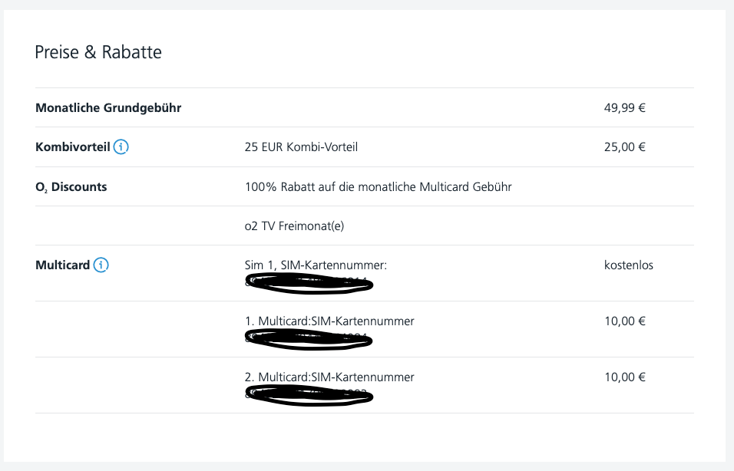Click the Multicard row label
This screenshot has width=734, height=471.
pyautogui.click(x=62, y=265)
